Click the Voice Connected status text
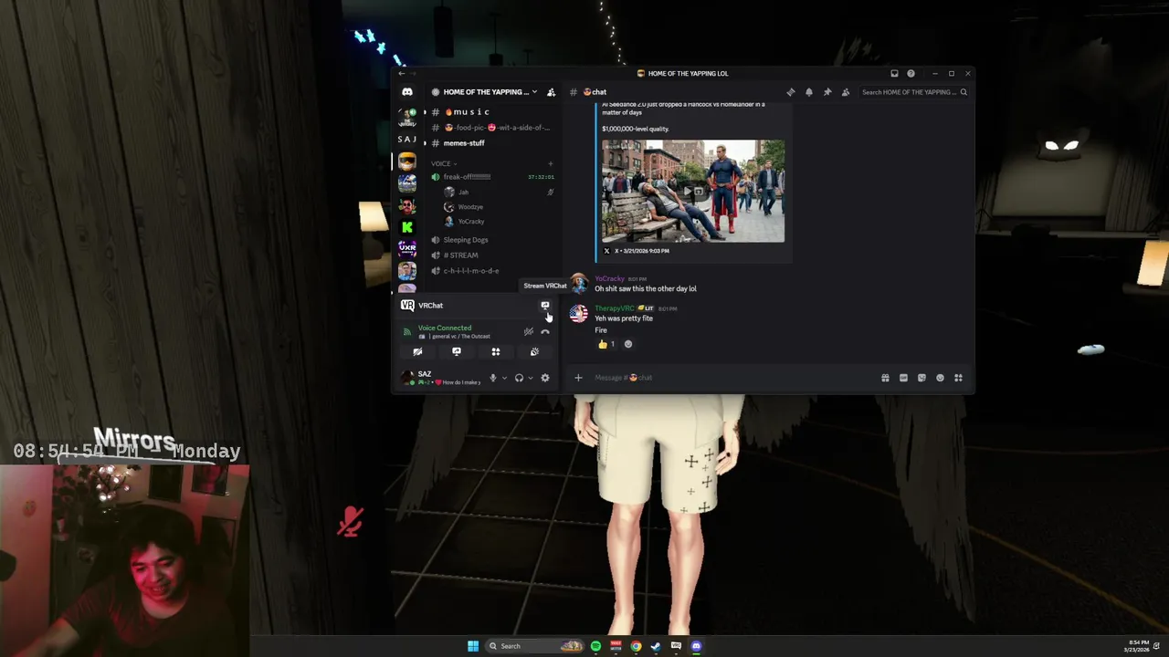Image resolution: width=1169 pixels, height=657 pixels. [x=445, y=328]
